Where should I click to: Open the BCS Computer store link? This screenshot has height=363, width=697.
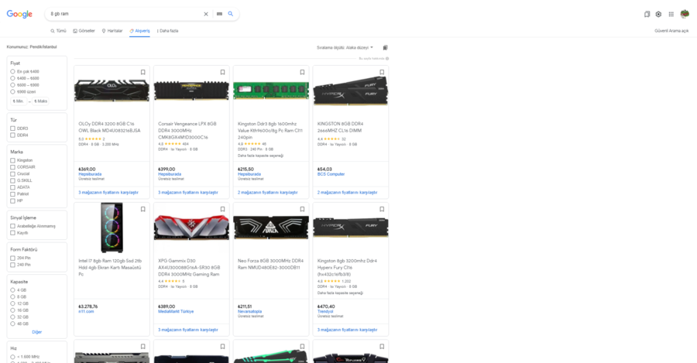331,174
